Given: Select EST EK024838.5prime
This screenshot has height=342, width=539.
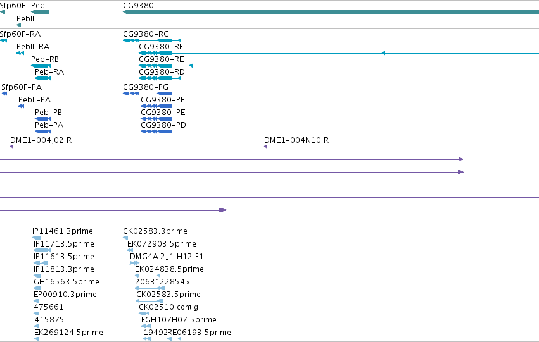Looking at the screenshot, I should click(x=169, y=269).
